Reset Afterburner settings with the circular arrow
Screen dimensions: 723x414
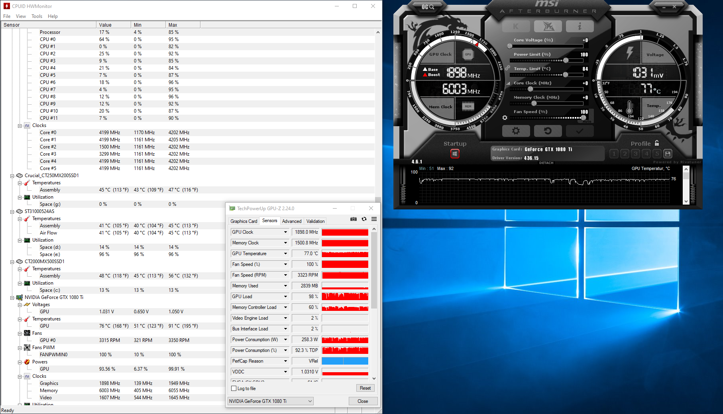548,131
